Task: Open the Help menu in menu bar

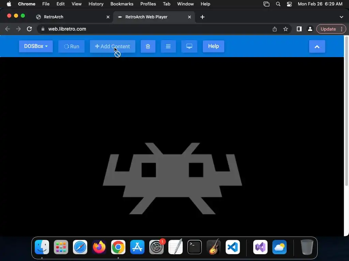Action: click(x=205, y=4)
